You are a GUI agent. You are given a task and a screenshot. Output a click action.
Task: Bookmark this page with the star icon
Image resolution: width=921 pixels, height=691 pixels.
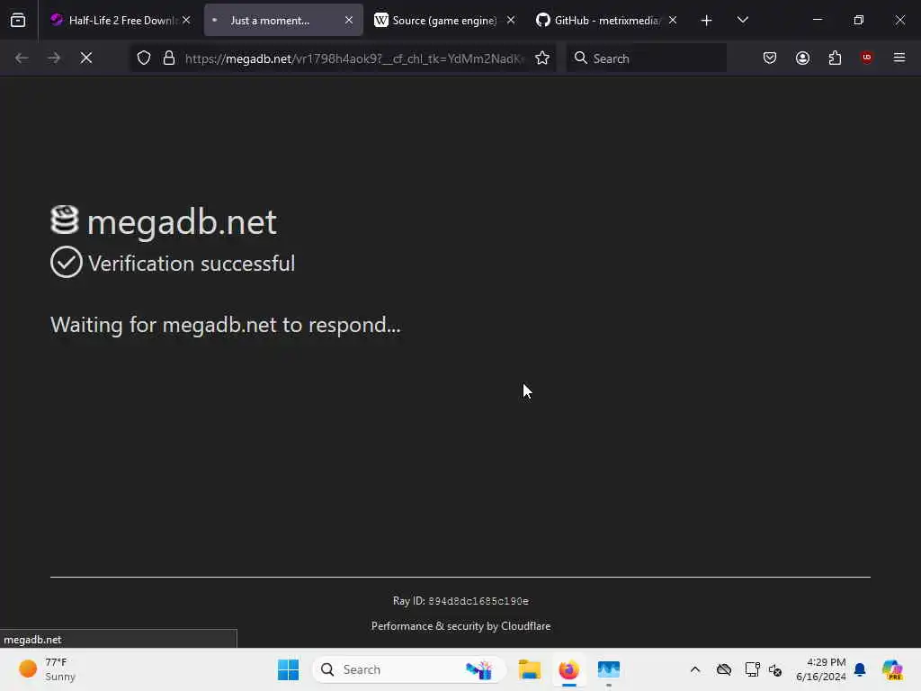coord(542,58)
